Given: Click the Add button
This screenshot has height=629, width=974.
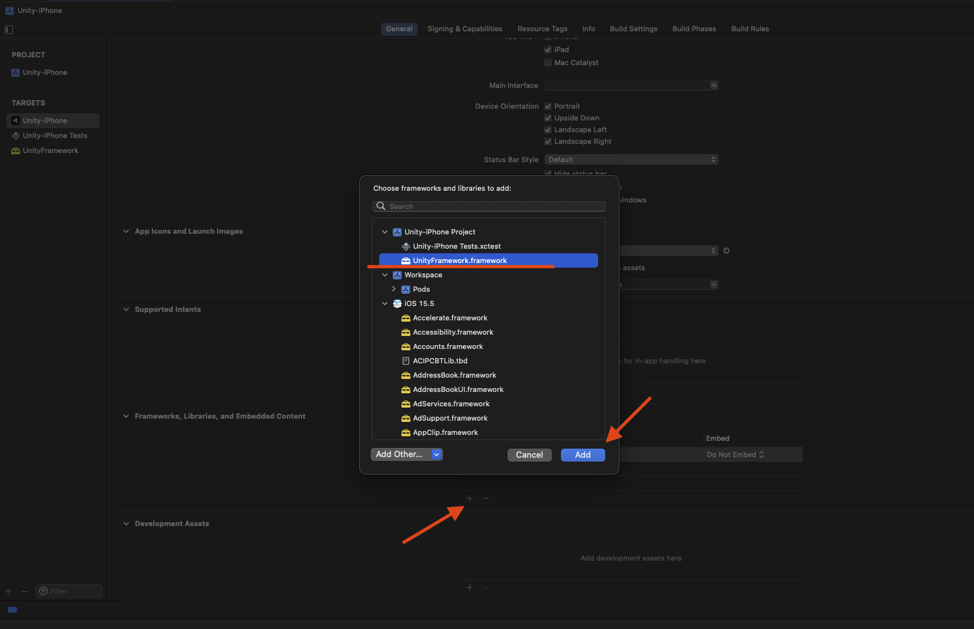Looking at the screenshot, I should (583, 455).
